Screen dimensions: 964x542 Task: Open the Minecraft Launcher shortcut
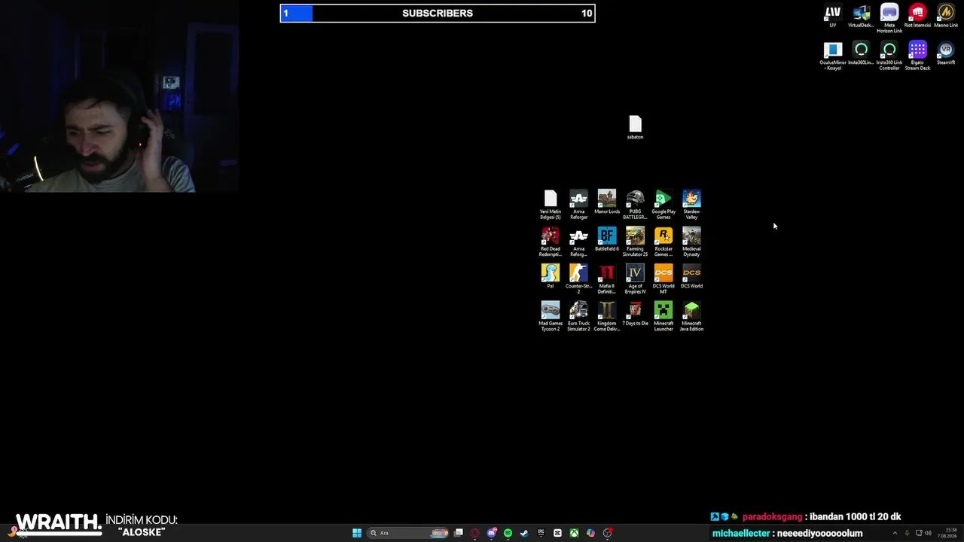[x=664, y=317]
